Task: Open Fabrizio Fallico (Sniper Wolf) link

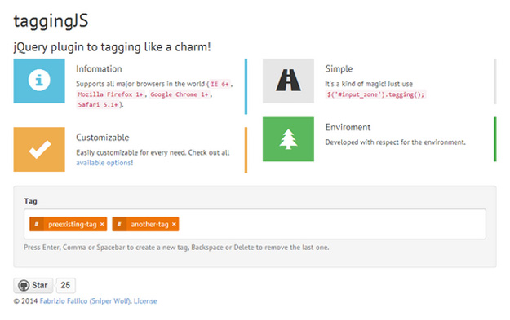Action: (x=86, y=301)
